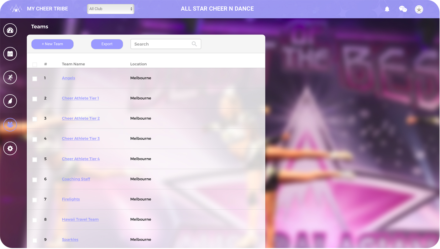Image resolution: width=440 pixels, height=249 pixels.
Task: Select the teams group icon in sidebar
Action: (x=10, y=125)
